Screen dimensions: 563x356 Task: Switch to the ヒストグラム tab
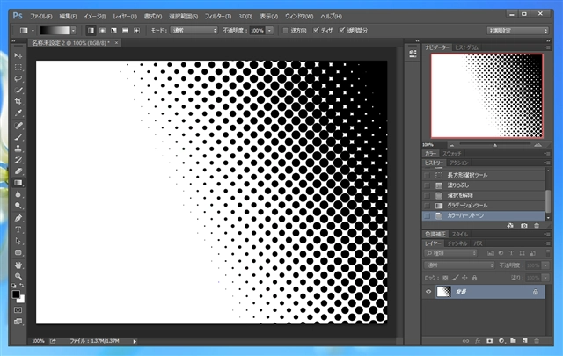coord(466,47)
